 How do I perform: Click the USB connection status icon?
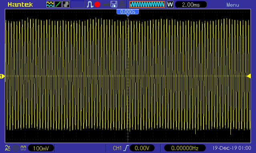point(106,4)
